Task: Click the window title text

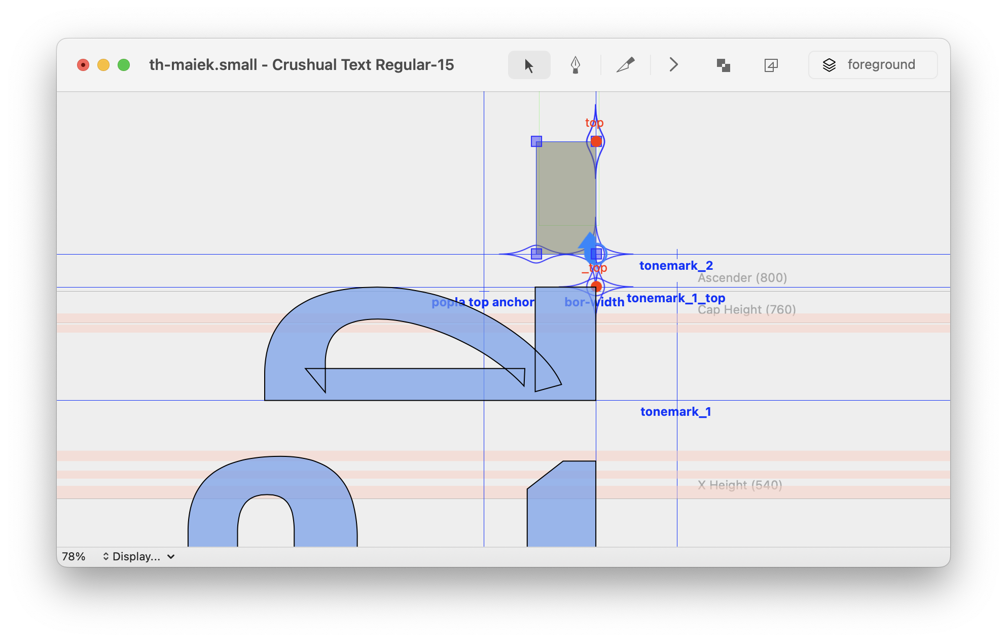Action: pos(301,65)
